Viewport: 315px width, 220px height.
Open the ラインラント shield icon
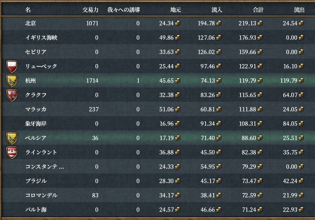coord(12,152)
